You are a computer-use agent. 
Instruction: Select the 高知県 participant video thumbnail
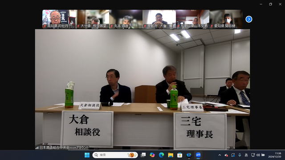[59, 19]
